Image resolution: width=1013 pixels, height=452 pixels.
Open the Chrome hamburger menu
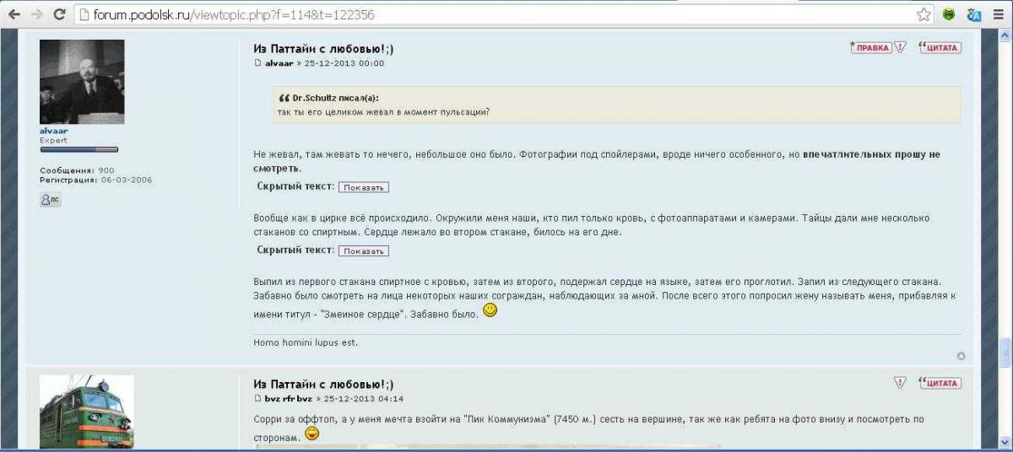click(999, 14)
